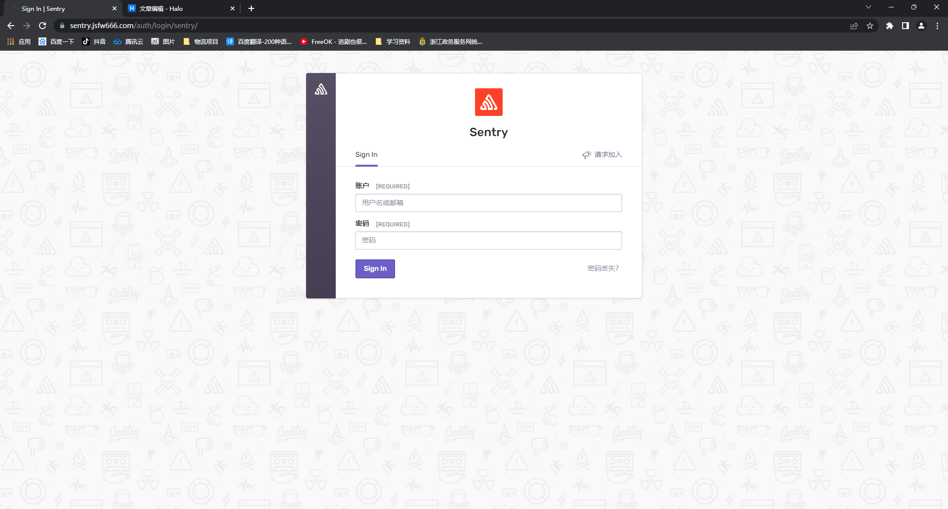
Task: Open the 百度一下 bookmark
Action: point(56,42)
